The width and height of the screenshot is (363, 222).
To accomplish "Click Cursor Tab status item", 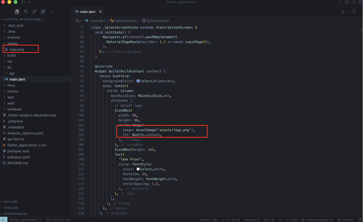I will point(209,220).
